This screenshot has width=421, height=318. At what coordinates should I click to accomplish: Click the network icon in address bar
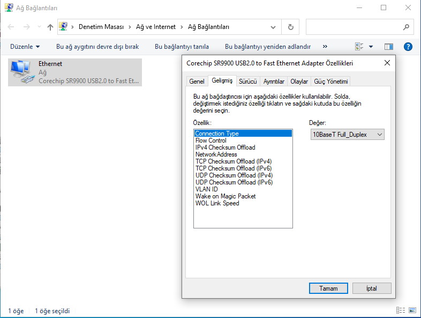click(63, 27)
